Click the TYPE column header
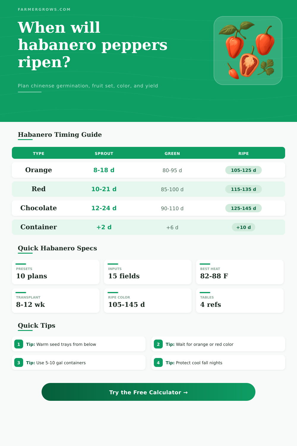Image resolution: width=297 pixels, height=446 pixels. point(39,153)
